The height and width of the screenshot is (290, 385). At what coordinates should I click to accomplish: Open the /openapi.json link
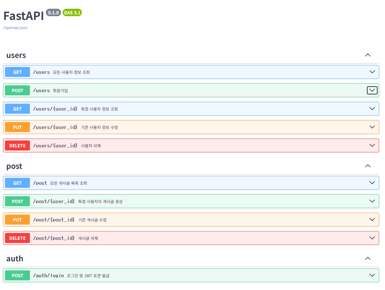[x=15, y=28]
